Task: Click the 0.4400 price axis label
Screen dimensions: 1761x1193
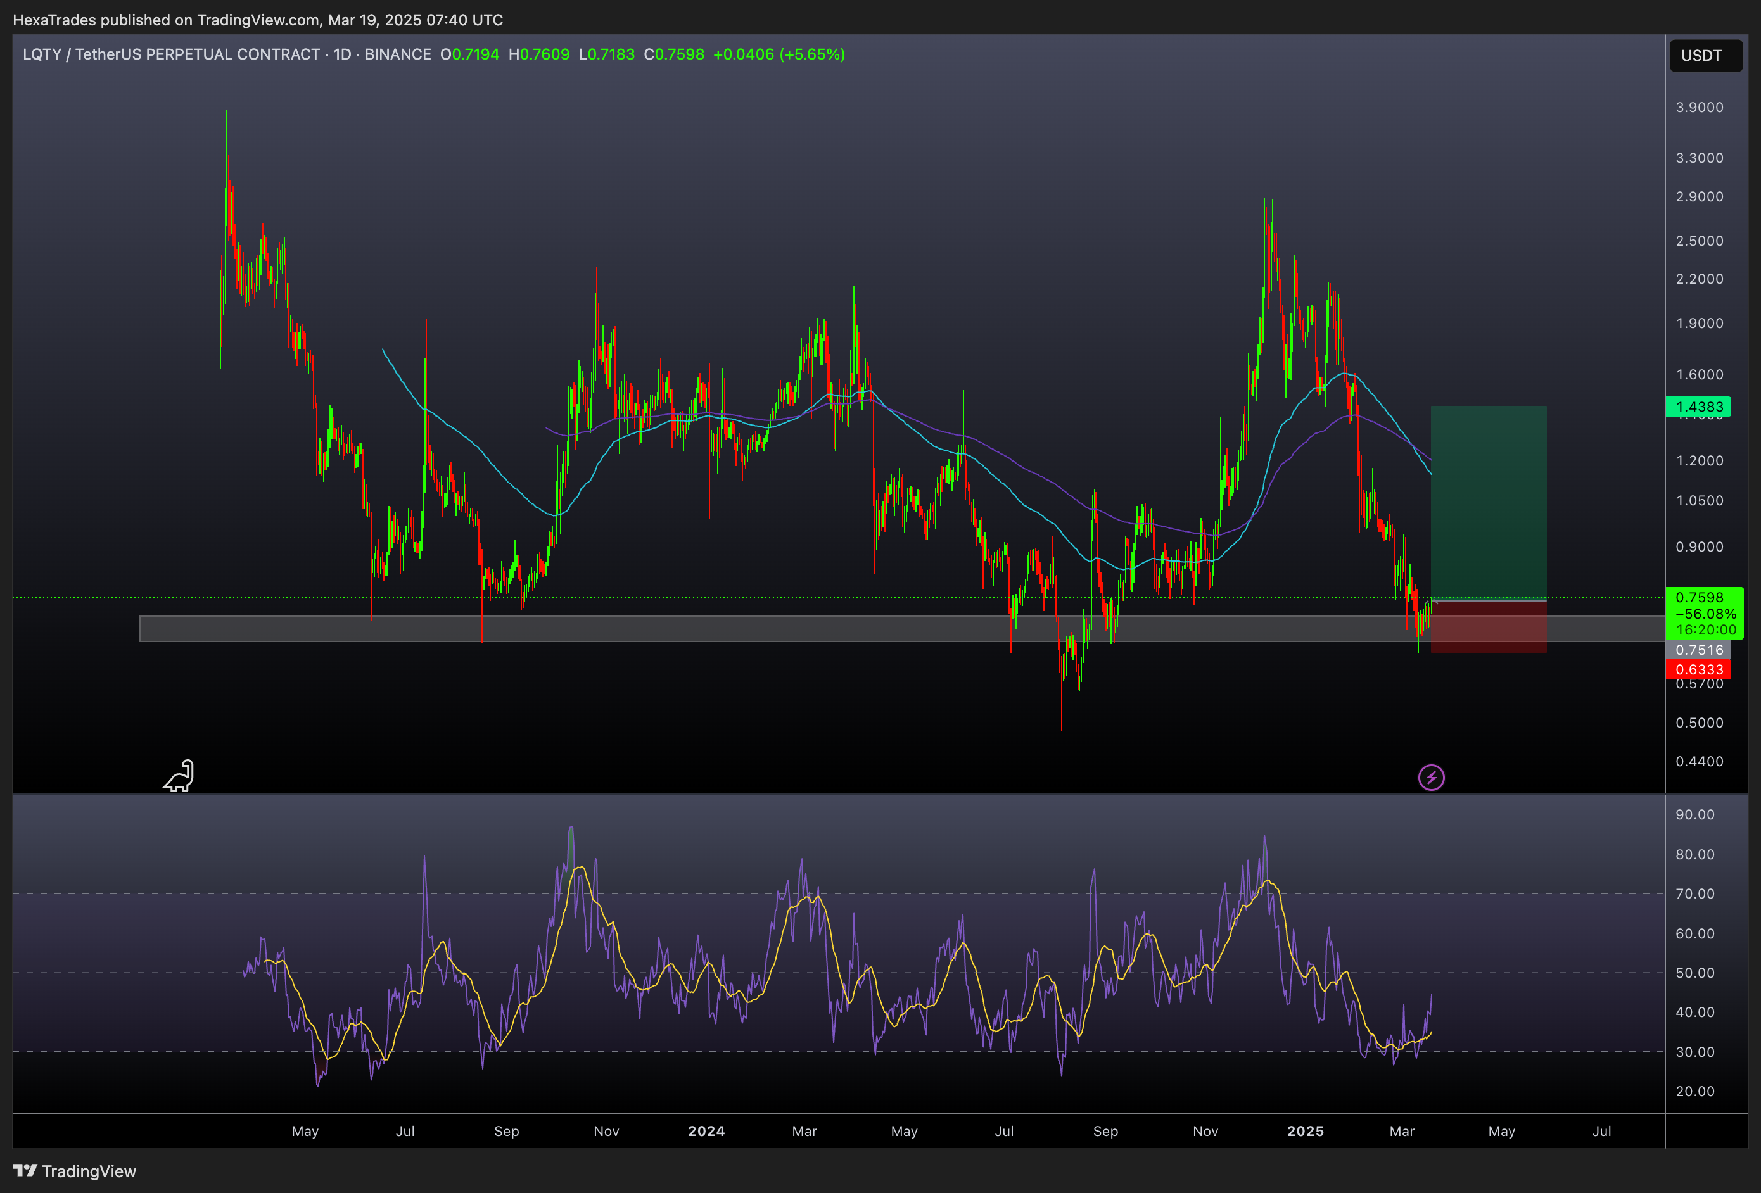Action: point(1699,761)
